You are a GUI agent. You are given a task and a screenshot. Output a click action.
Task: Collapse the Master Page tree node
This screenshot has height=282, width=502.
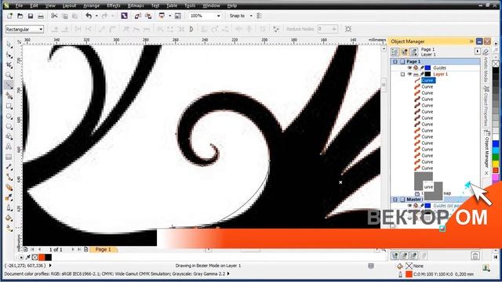click(395, 200)
